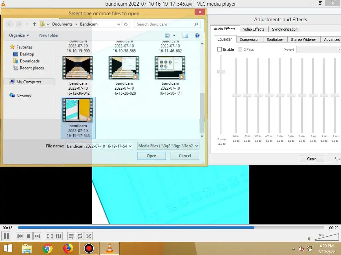Change the file view layout icon

tap(167, 35)
